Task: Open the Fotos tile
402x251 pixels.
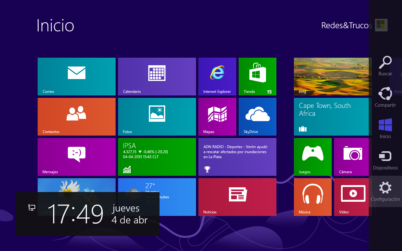Action: point(157,117)
